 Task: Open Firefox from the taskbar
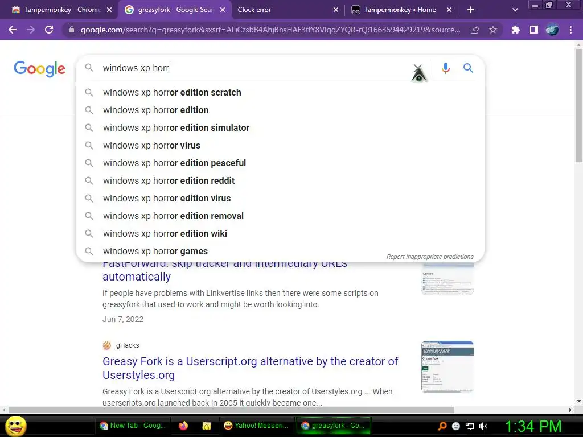point(183,426)
